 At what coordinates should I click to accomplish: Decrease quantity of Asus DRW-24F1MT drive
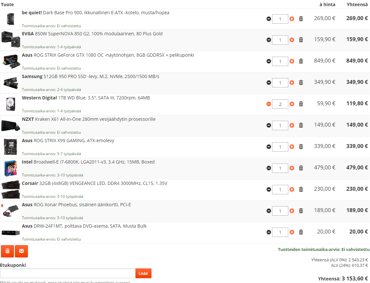click(269, 232)
